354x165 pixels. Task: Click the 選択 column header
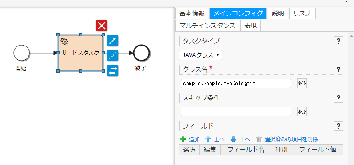[189, 150]
